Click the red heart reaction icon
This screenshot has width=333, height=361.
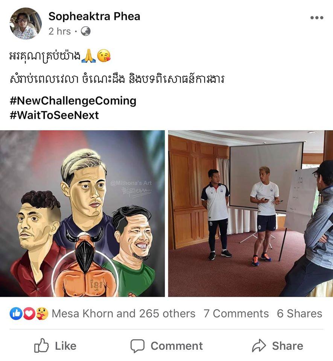[x=29, y=314]
